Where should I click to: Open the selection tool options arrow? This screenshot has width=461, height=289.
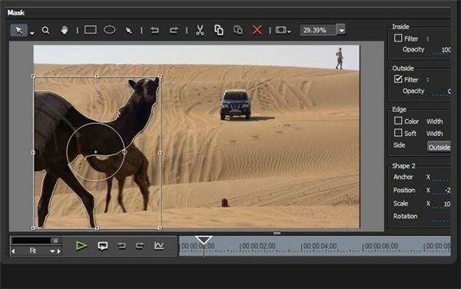pyautogui.click(x=32, y=33)
